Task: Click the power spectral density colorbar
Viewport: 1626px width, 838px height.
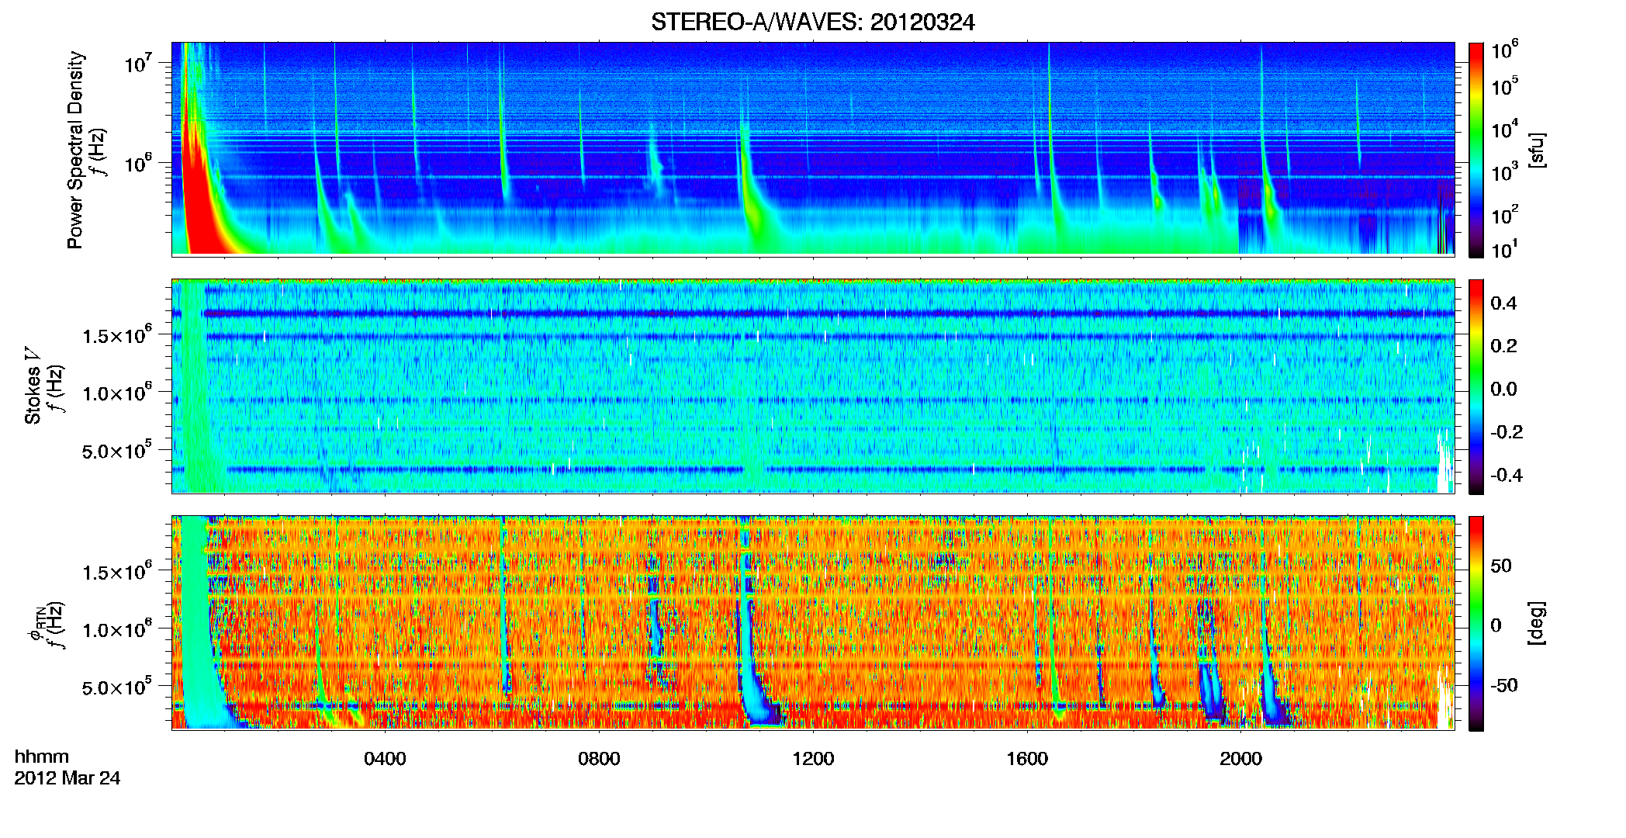Action: tap(1476, 150)
